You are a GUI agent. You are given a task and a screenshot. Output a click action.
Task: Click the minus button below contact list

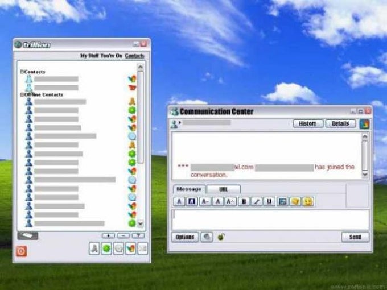123,235
